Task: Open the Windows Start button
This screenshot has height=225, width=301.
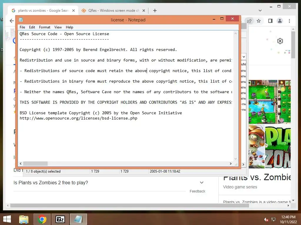Action: point(7,219)
